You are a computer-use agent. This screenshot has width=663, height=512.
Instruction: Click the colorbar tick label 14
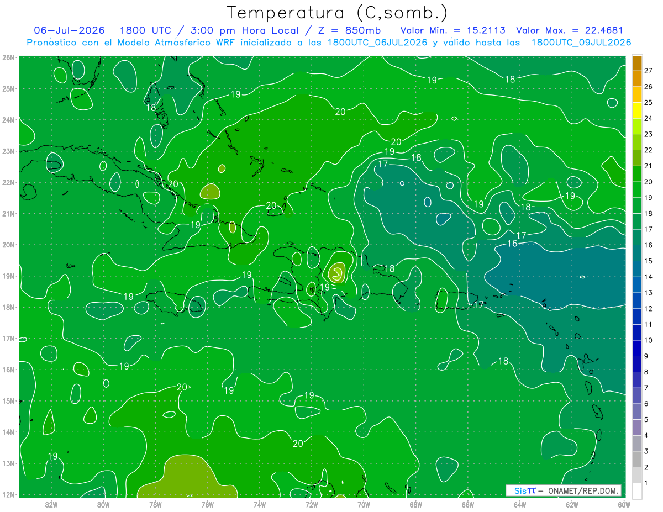tap(649, 277)
